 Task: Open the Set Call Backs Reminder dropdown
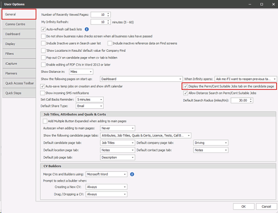(89, 99)
